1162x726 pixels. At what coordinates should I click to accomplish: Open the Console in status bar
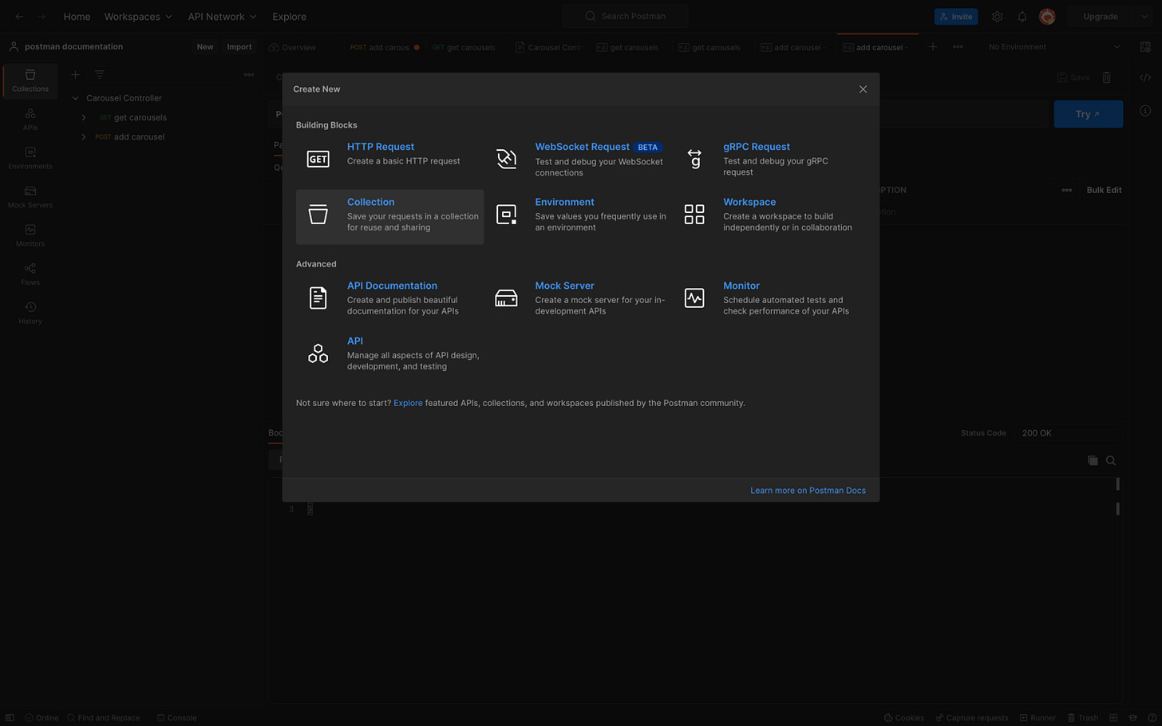[176, 718]
